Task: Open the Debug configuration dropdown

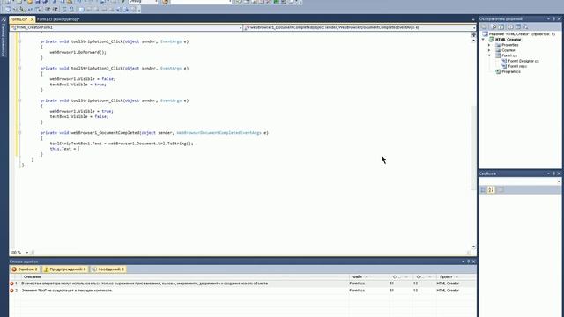Action: (156, 2)
